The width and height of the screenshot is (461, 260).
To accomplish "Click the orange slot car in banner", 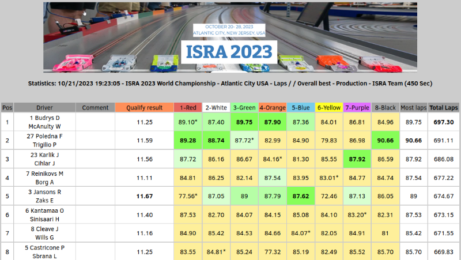I will [332, 61].
